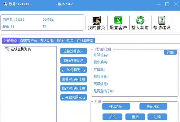
Task: Switch to the 在线聊天室 tab
Action: pos(85,41)
